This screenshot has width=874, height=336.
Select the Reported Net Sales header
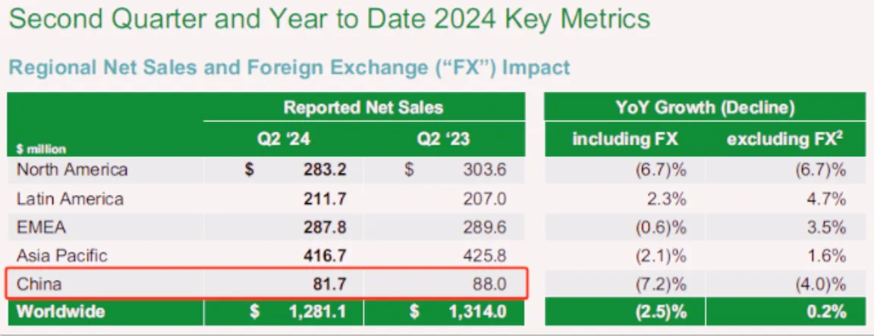[x=363, y=107]
